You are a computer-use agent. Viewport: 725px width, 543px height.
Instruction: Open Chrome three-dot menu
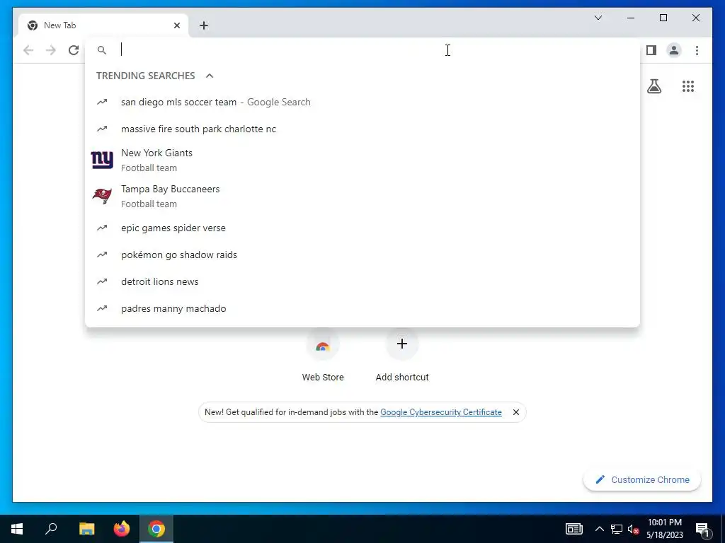[697, 50]
